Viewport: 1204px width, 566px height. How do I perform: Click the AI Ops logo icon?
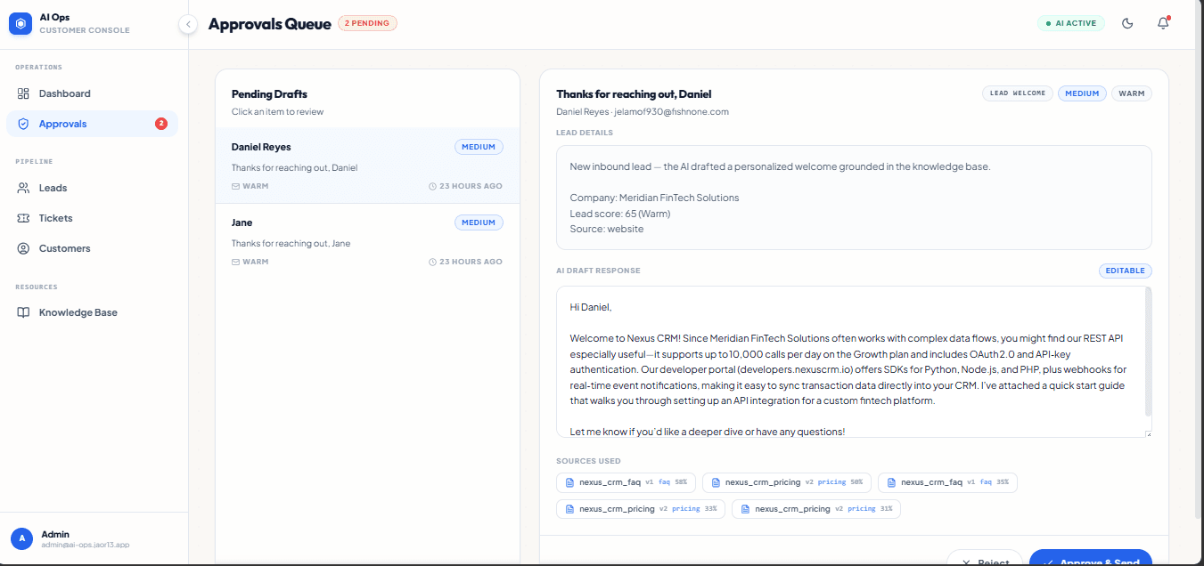[20, 24]
